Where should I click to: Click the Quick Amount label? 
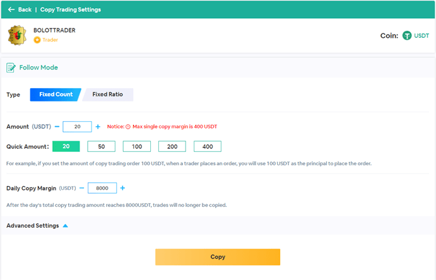[x=28, y=147]
